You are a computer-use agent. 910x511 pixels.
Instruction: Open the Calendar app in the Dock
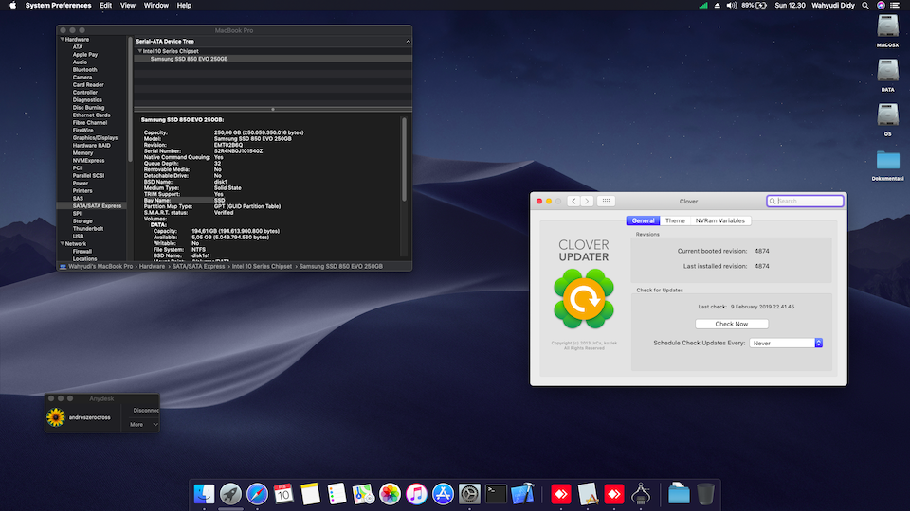pos(283,494)
